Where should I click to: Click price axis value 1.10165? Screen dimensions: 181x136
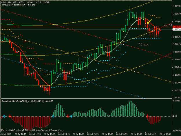[x=177, y=98]
